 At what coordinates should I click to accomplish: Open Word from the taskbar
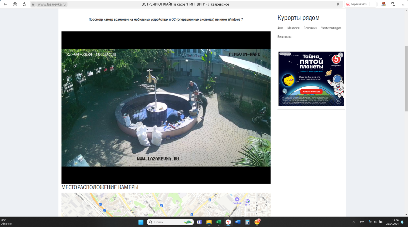pyautogui.click(x=238, y=222)
